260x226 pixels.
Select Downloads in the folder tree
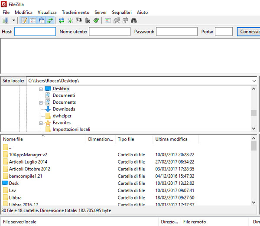[x=64, y=109]
